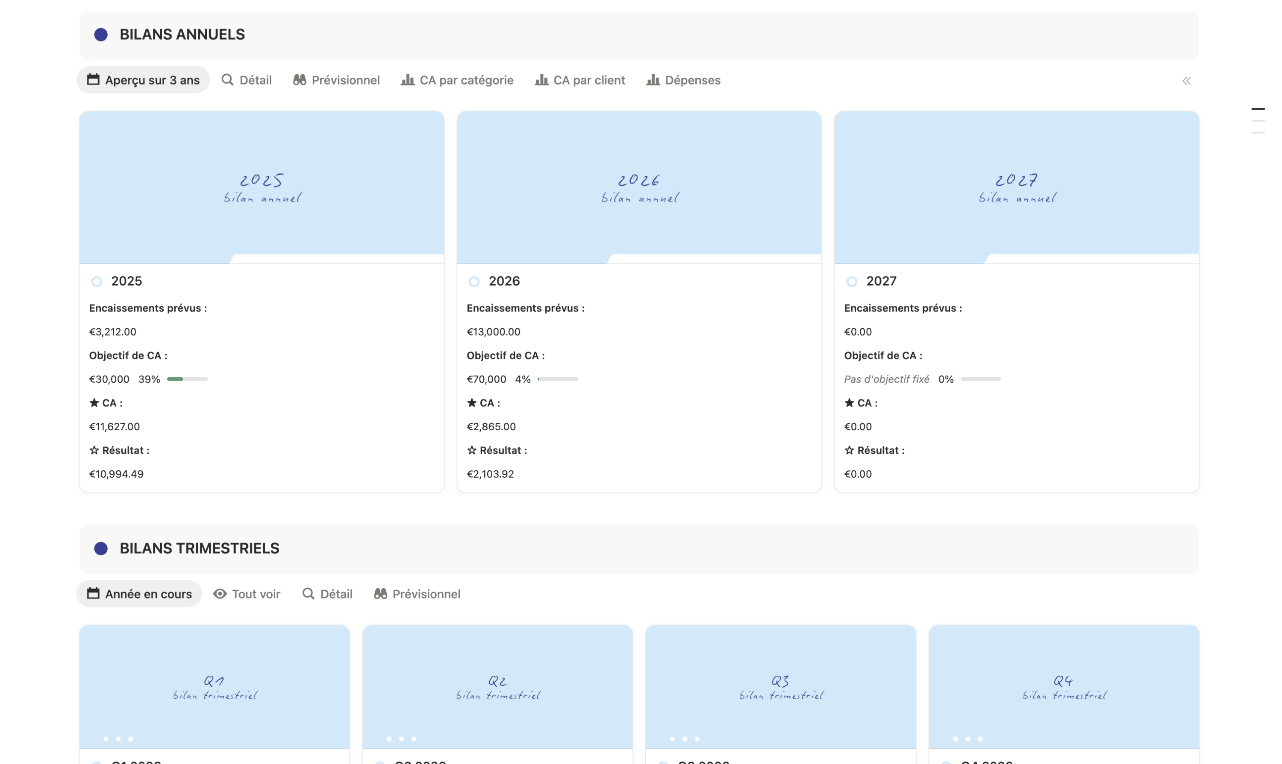Collapse the view bar with the double chevron

pyautogui.click(x=1187, y=80)
